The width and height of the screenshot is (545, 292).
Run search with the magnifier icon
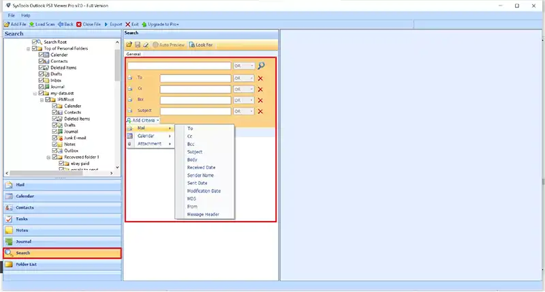pos(261,65)
